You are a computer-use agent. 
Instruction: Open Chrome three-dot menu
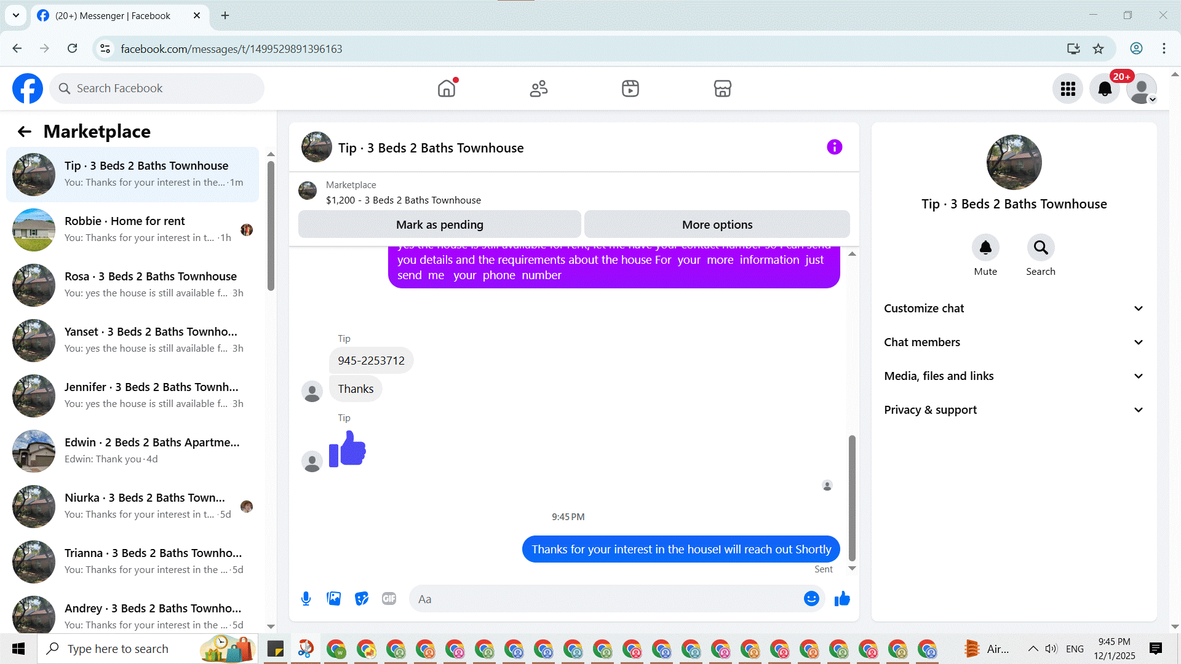pyautogui.click(x=1164, y=49)
